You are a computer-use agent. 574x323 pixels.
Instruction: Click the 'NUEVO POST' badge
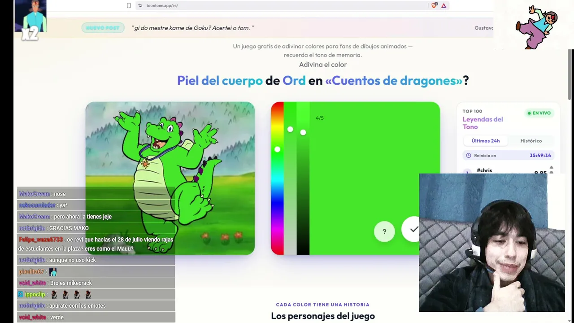(103, 28)
